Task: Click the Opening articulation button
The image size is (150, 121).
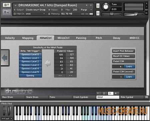Action: [x=30, y=76]
